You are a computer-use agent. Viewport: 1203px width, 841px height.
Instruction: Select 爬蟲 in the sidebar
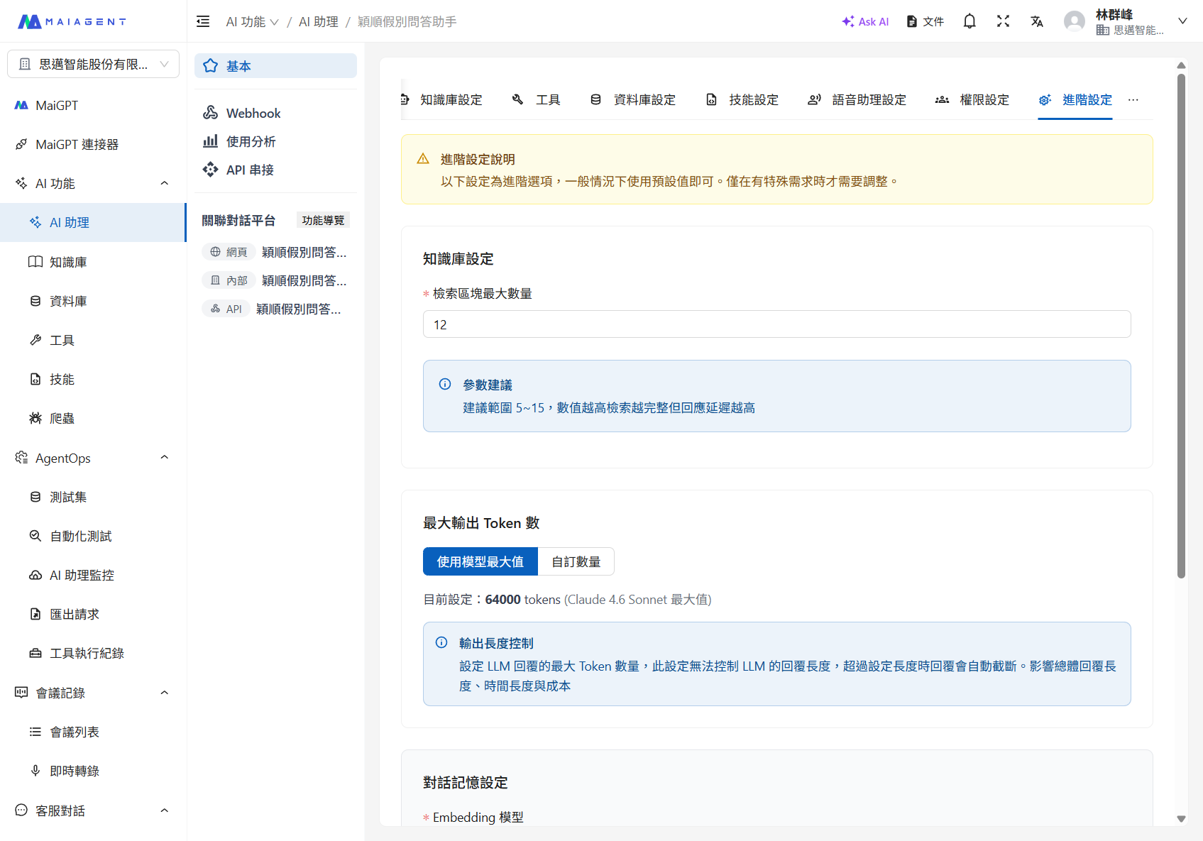pyautogui.click(x=61, y=418)
